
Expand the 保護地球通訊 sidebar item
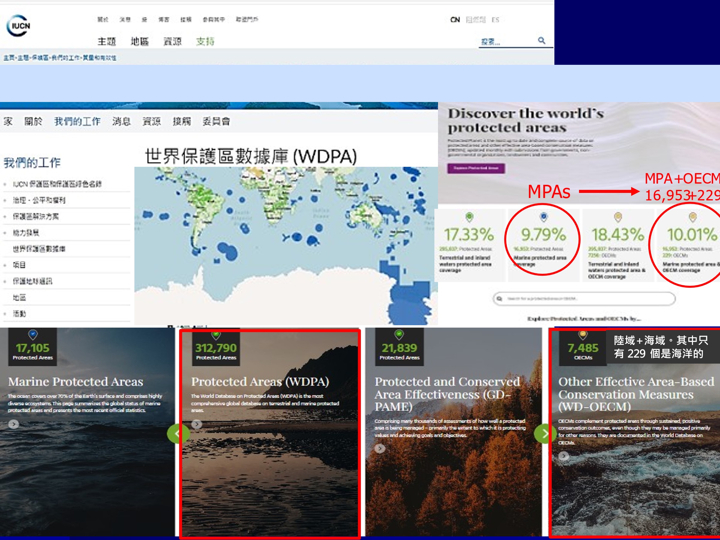5,282
